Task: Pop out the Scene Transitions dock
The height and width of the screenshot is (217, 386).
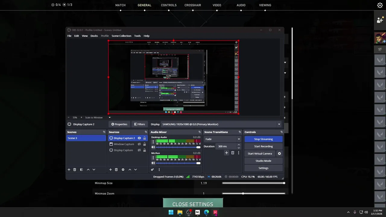Action: click(240, 132)
